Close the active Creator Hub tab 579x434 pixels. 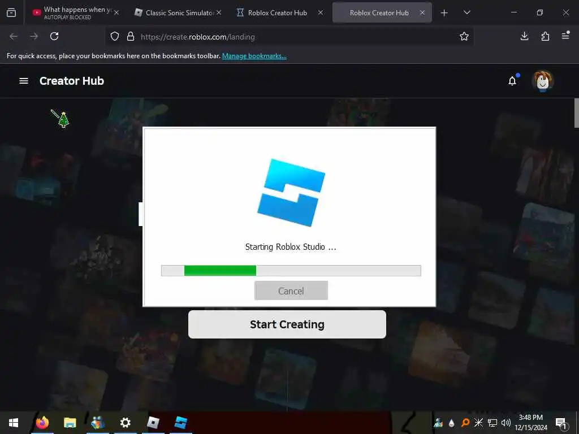click(x=422, y=12)
